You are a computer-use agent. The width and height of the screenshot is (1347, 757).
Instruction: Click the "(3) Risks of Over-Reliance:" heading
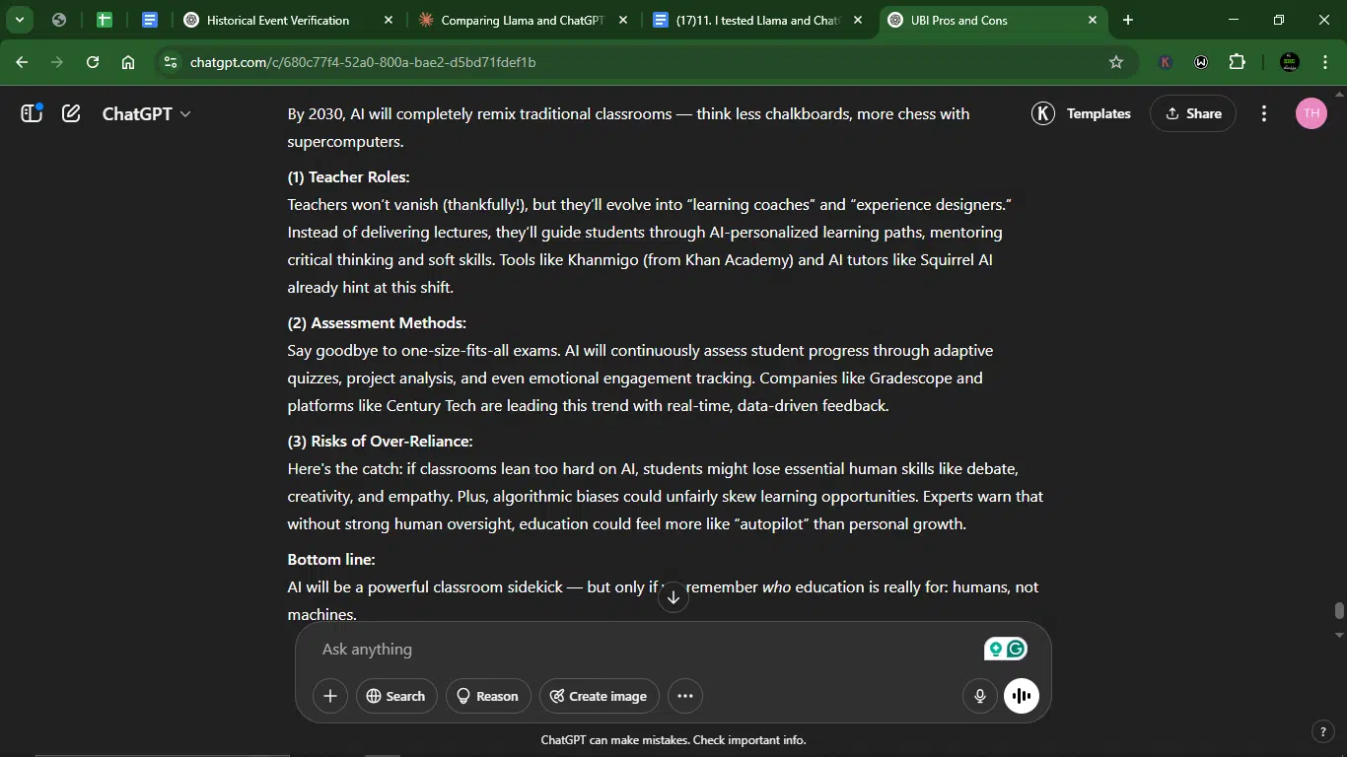click(x=380, y=442)
